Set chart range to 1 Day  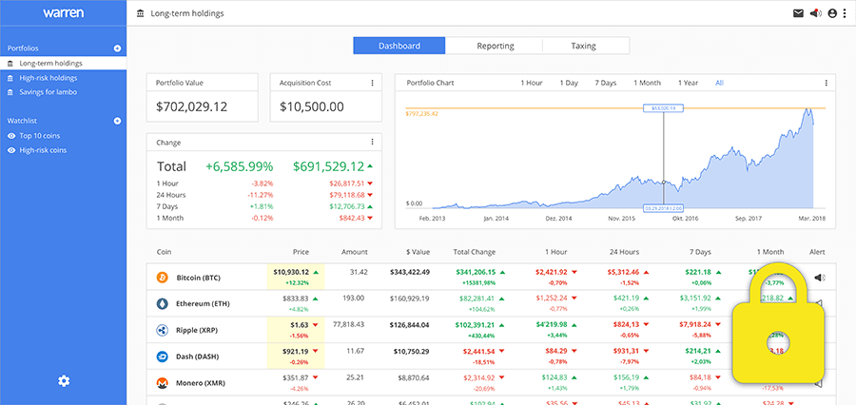(569, 83)
